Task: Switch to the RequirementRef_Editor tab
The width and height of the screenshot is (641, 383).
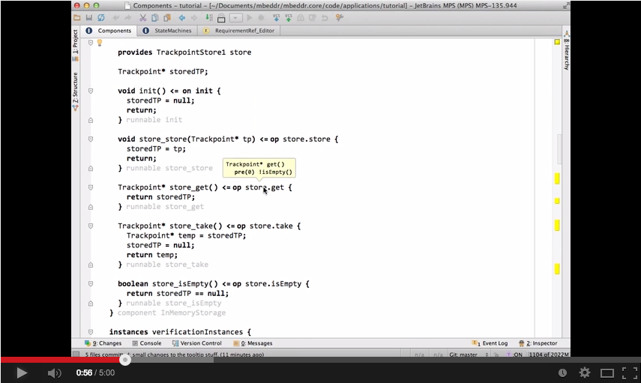Action: (x=244, y=31)
